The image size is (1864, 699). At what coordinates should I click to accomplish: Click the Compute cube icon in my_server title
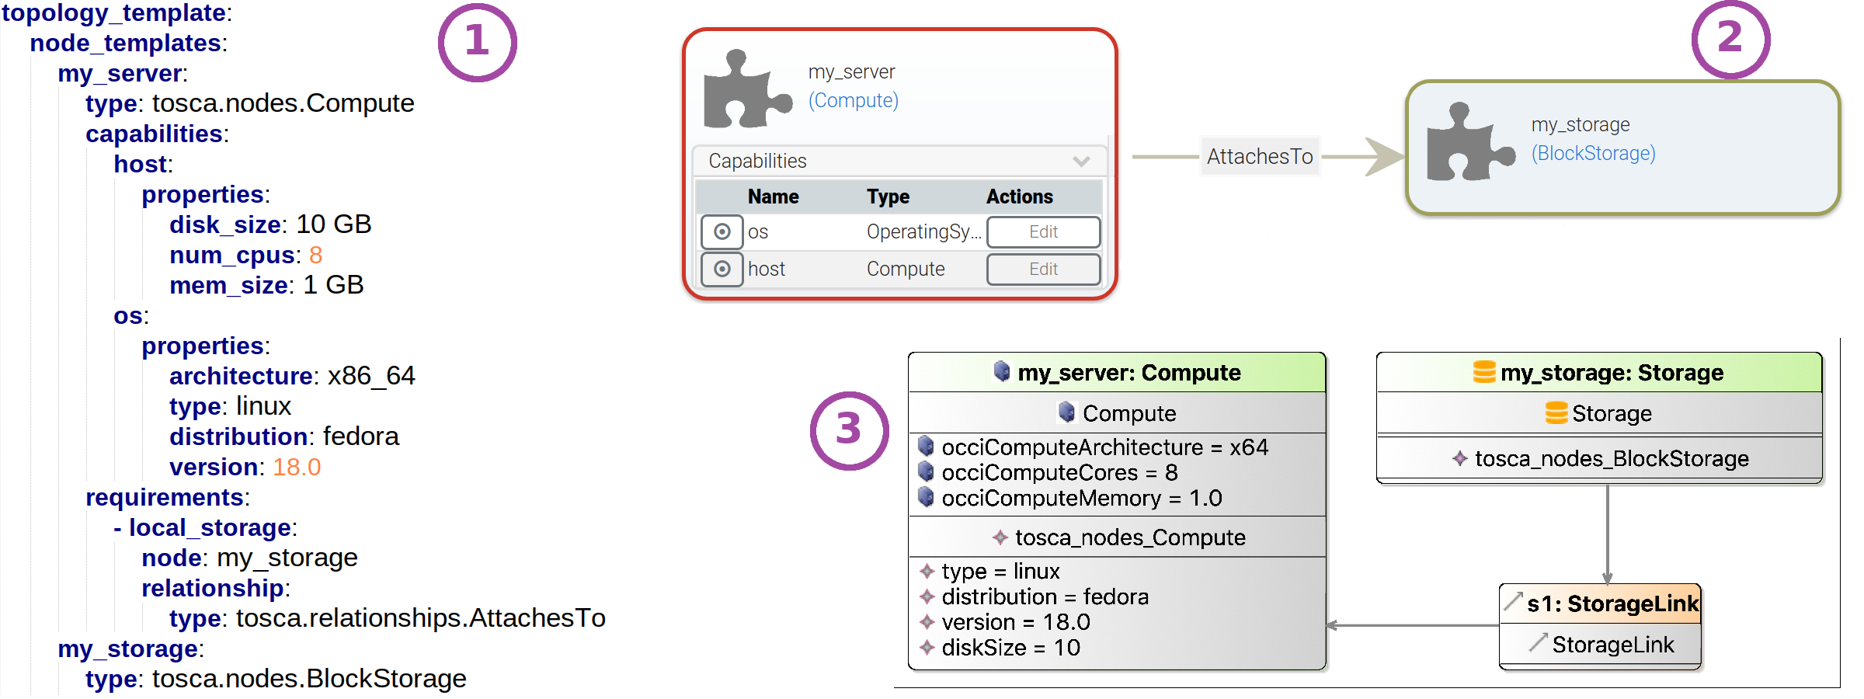tap(1002, 372)
